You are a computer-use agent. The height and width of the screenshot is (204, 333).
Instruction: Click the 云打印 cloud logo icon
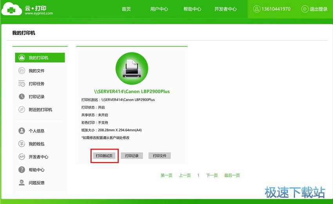tap(12, 9)
